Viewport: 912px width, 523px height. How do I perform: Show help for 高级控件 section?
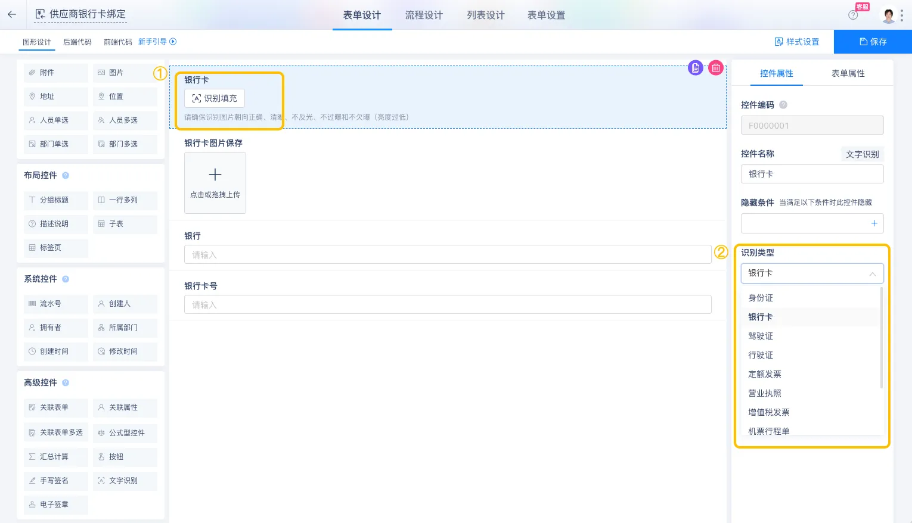[x=66, y=382]
